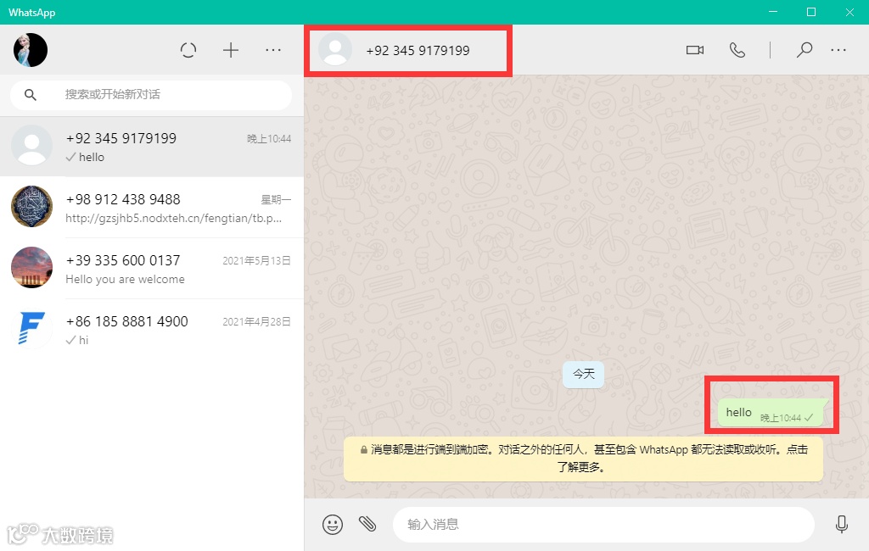Image resolution: width=869 pixels, height=551 pixels.
Task: Click the search magnifier in chat list
Action: tap(31, 95)
